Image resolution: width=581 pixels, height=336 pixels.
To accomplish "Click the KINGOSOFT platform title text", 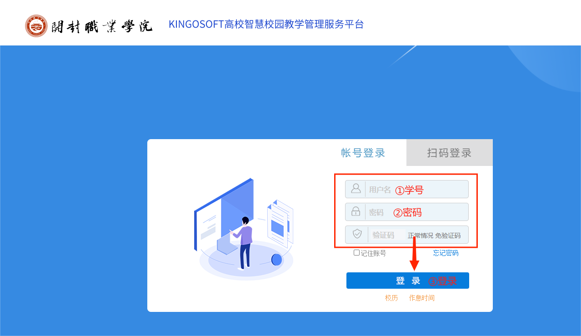I will 266,24.
